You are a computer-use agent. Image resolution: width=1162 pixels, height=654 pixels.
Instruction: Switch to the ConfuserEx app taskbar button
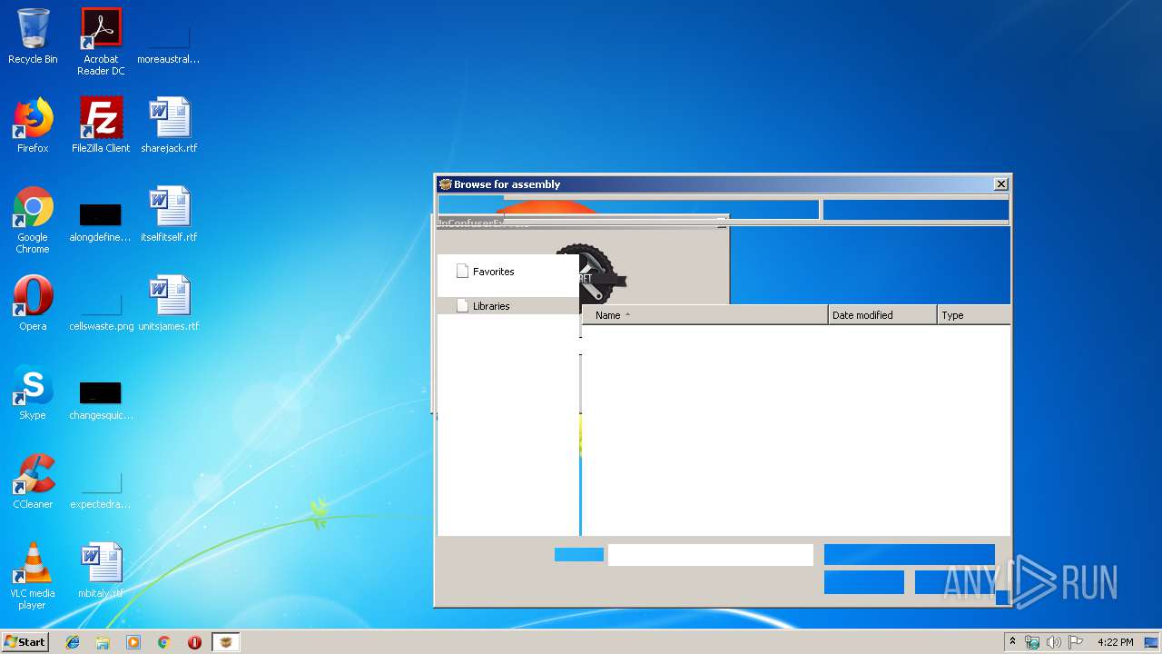pyautogui.click(x=226, y=642)
